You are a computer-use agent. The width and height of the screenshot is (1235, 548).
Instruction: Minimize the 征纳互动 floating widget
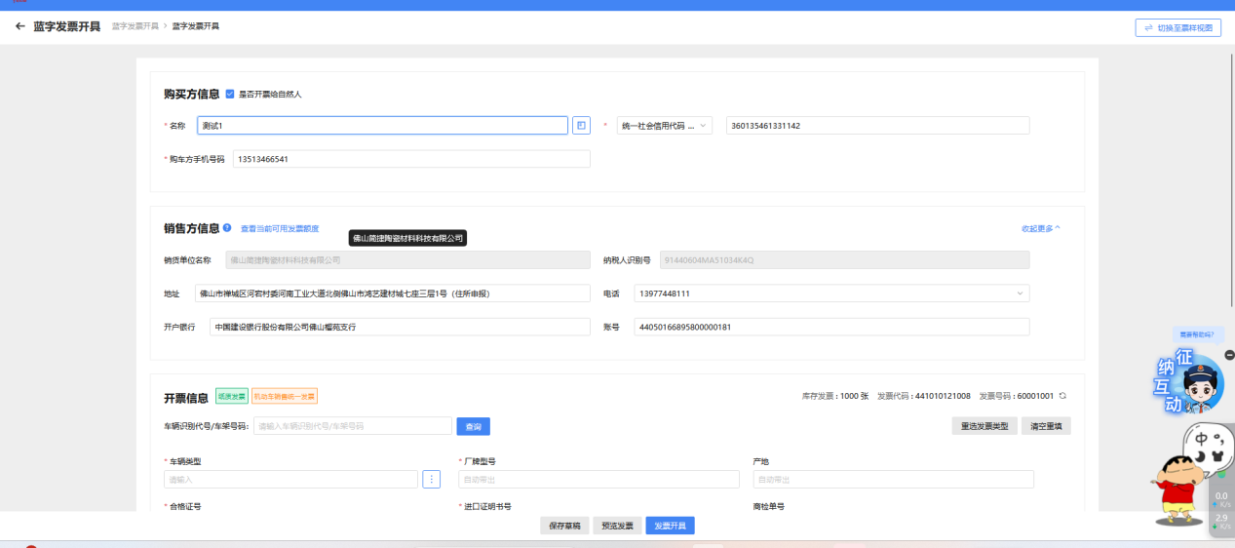tap(1229, 355)
